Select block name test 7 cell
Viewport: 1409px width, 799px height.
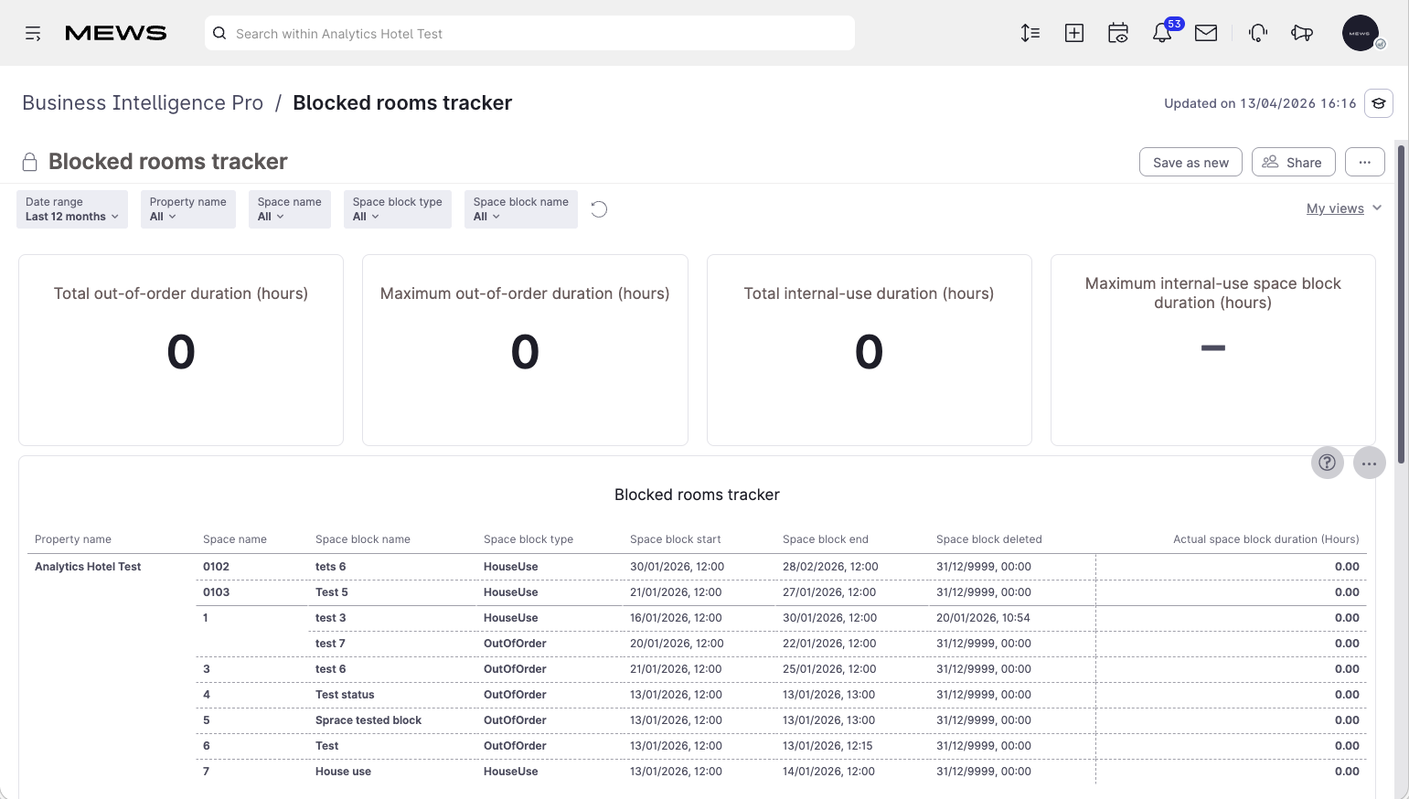coord(330,644)
